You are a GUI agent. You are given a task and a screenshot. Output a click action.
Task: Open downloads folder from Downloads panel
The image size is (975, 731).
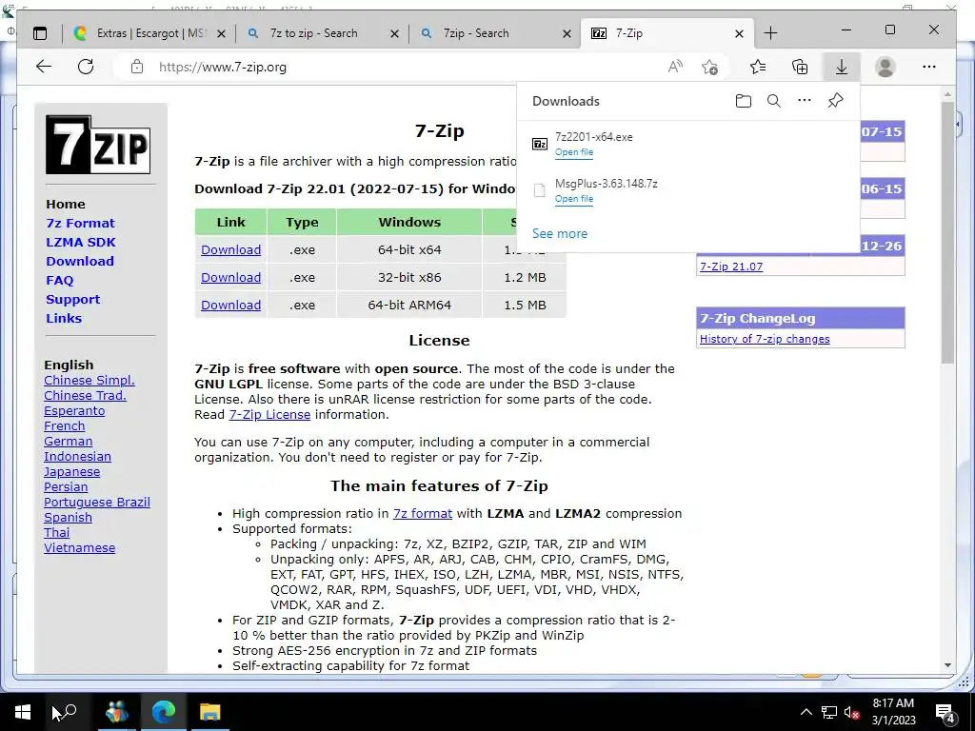[743, 101]
